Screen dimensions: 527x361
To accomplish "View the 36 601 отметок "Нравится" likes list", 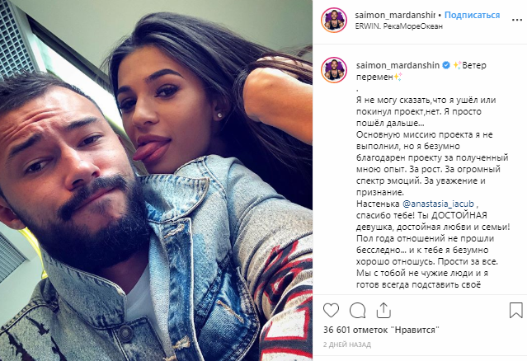I will 381,331.
